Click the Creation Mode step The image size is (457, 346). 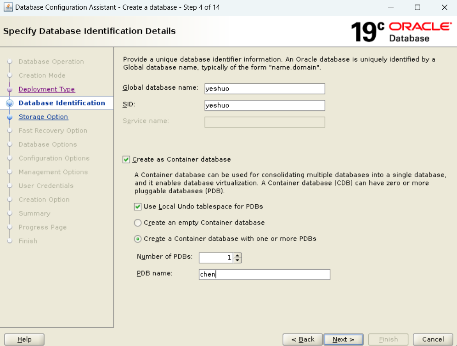click(x=42, y=75)
